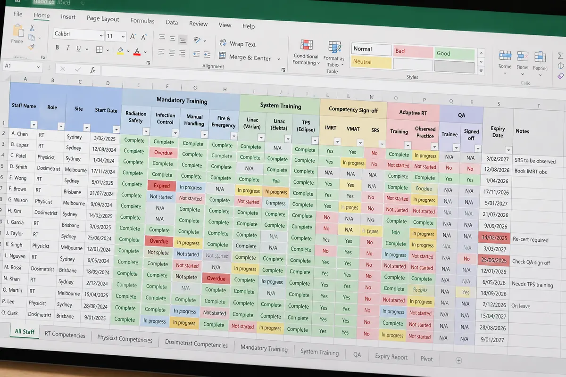Open the Insert ribbon tab
Screen dimensions: 566x377
click(x=68, y=16)
